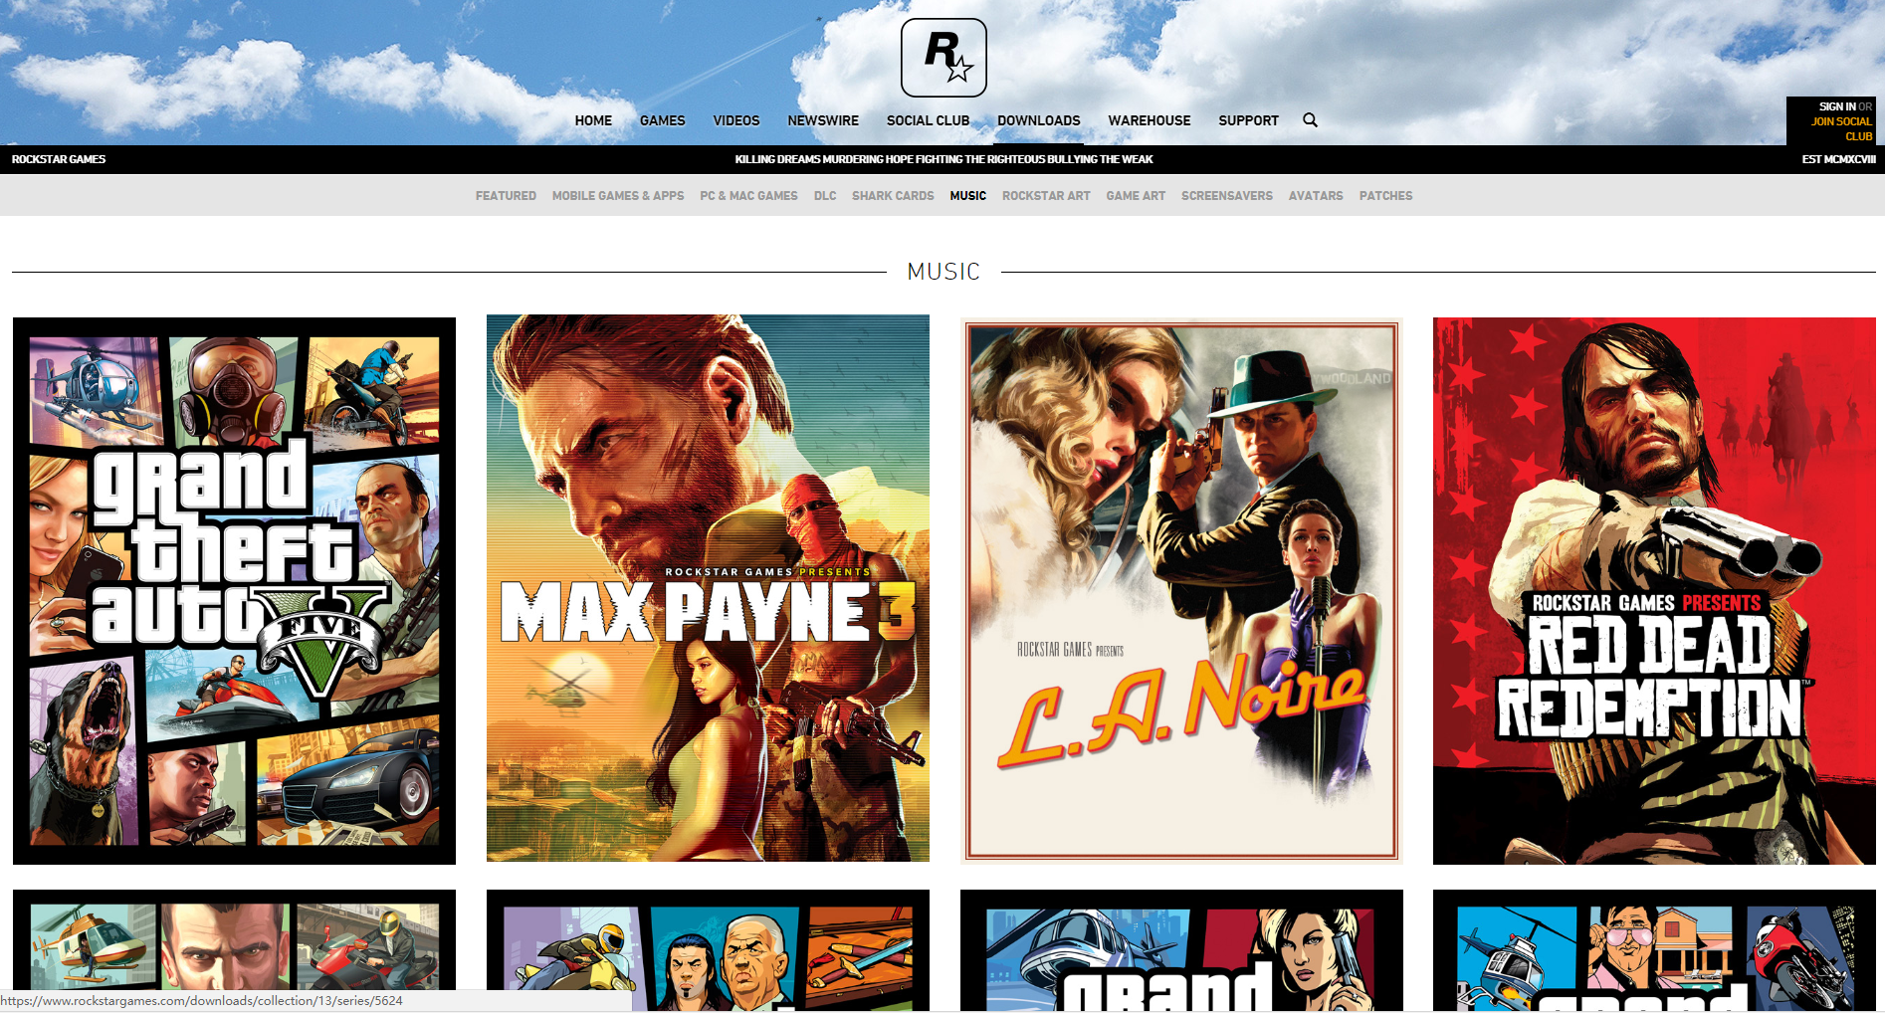Open the DLC downloads tab
The image size is (1885, 1013).
(x=825, y=196)
